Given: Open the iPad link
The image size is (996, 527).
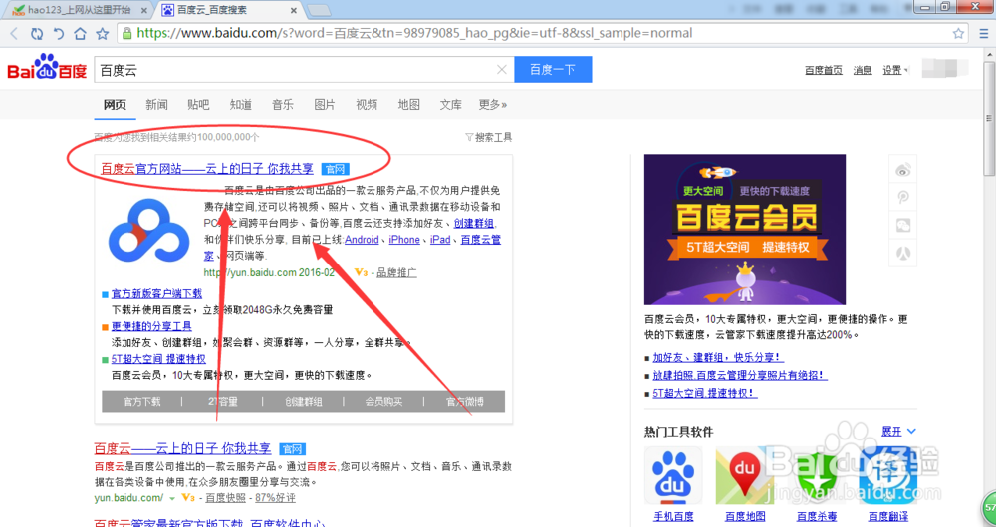Looking at the screenshot, I should coord(440,240).
